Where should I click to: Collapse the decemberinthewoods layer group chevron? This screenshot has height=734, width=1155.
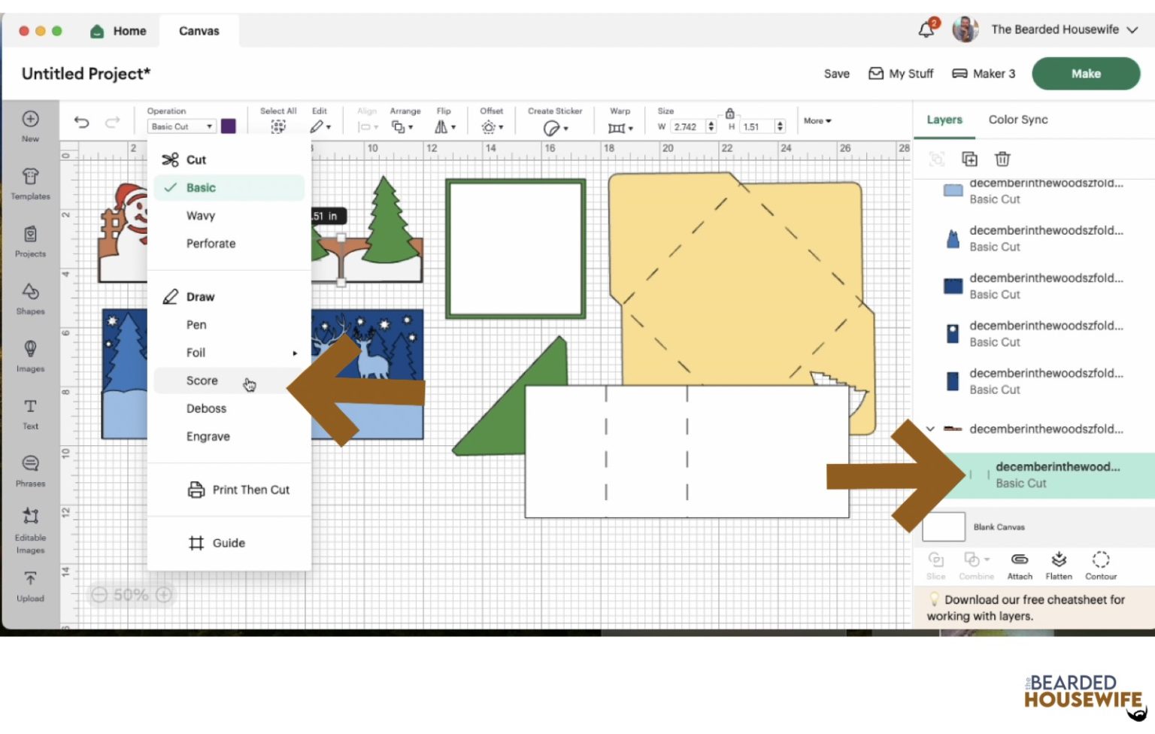tap(930, 429)
